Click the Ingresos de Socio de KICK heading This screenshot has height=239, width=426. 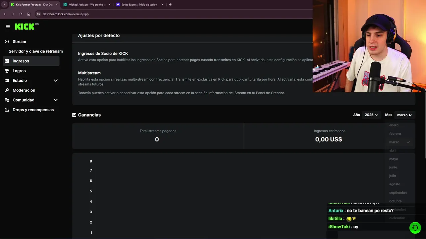[103, 53]
